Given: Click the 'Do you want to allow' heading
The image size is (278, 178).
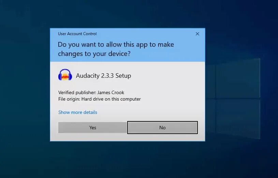Looking at the screenshot, I should pyautogui.click(x=116, y=49).
